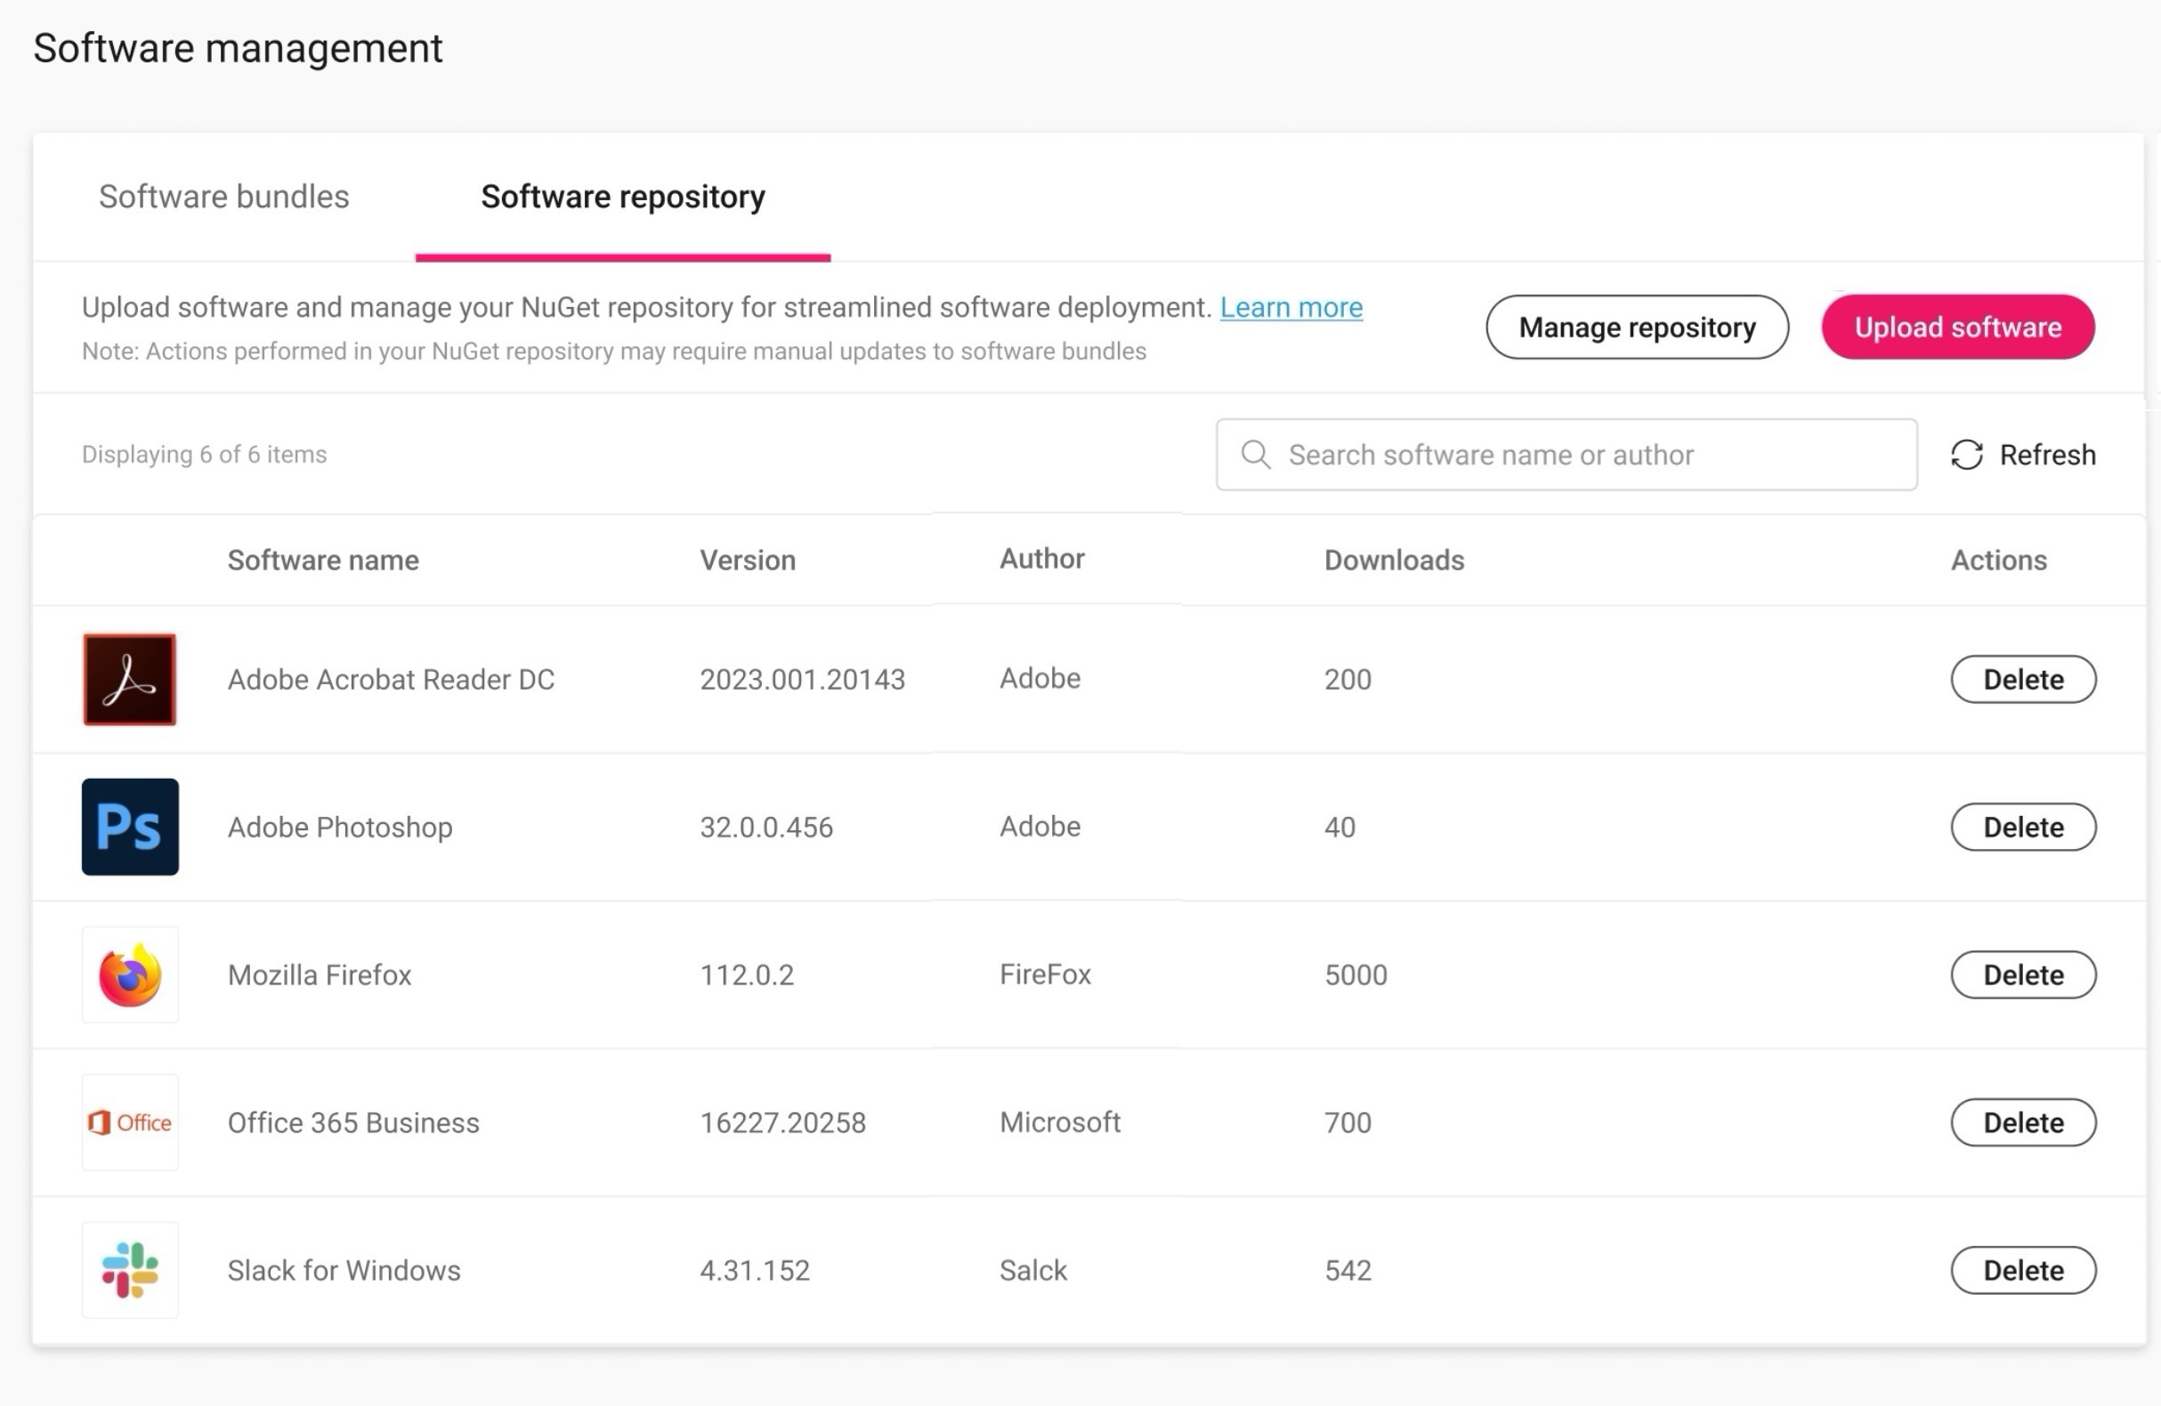Delete Adobe Acrobat Reader DC
The height and width of the screenshot is (1406, 2161).
click(x=2023, y=679)
